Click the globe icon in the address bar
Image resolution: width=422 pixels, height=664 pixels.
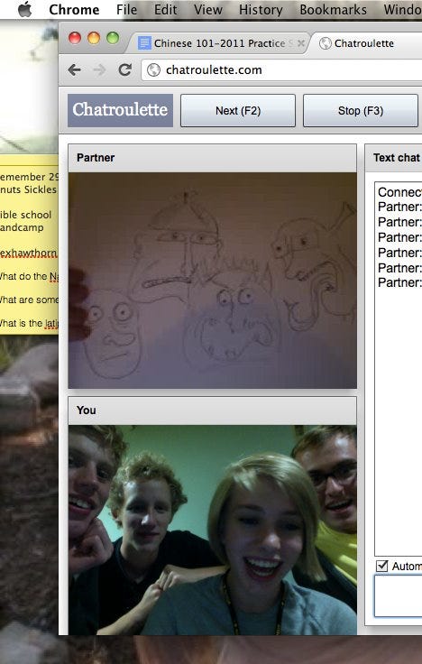point(153,69)
